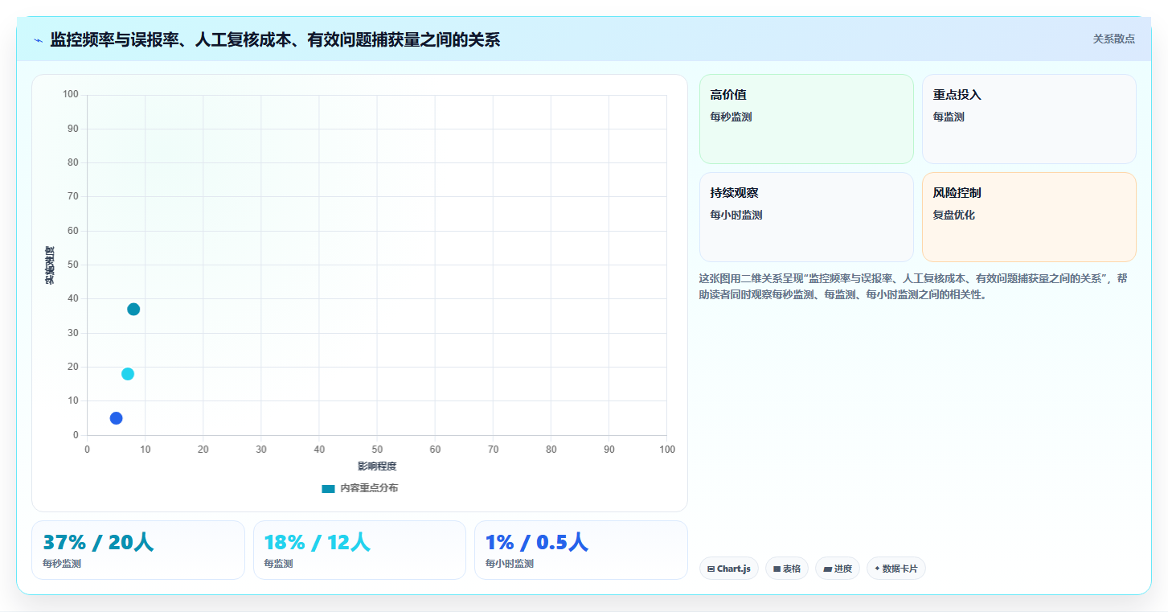Click the 1% / 0.5人 stat value
1168x612 pixels.
pyautogui.click(x=537, y=543)
